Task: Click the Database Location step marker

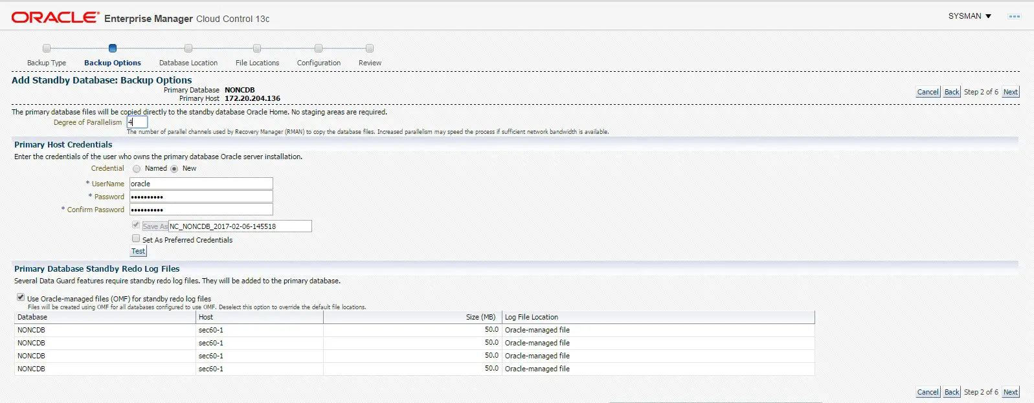Action: point(188,48)
